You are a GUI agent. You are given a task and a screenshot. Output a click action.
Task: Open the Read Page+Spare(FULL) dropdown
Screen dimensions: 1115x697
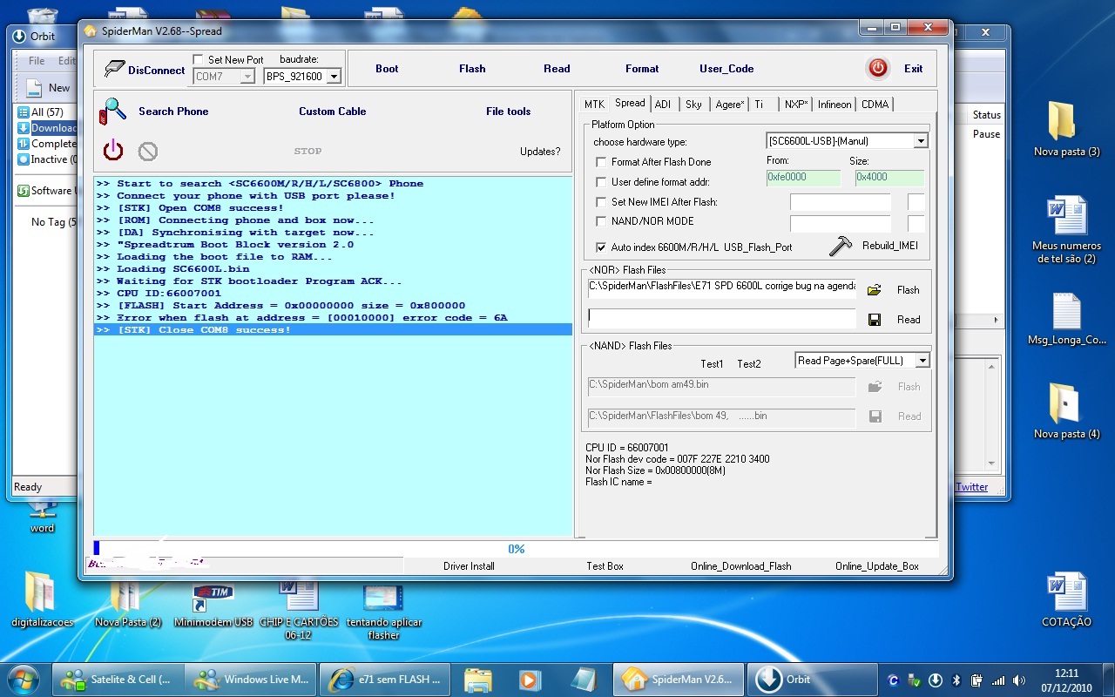(x=922, y=361)
